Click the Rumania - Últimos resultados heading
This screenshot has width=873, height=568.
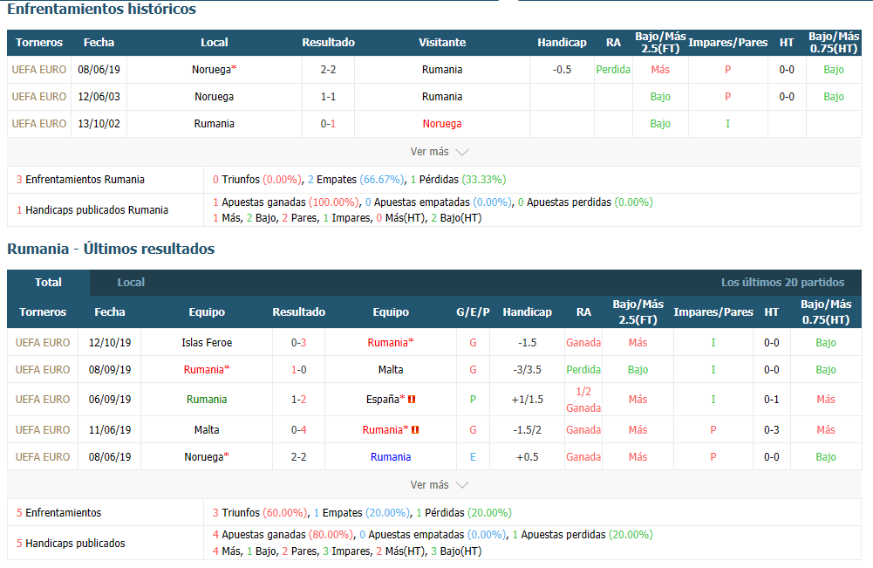111,249
